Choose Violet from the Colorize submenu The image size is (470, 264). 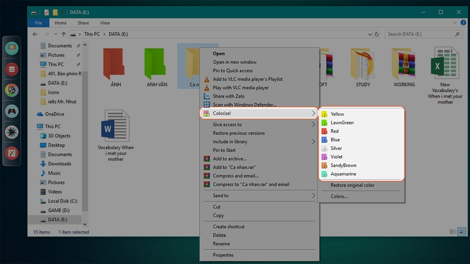[336, 157]
